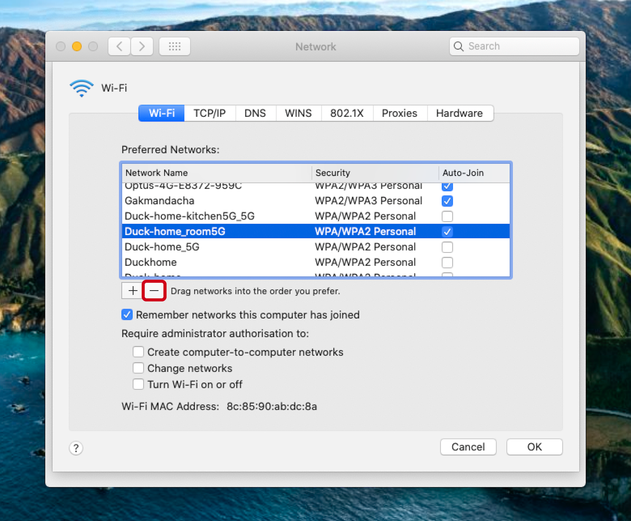The image size is (631, 521).
Task: Click the forward navigation arrow
Action: pos(141,46)
